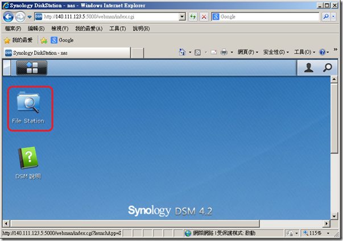Open the recent pages dropdown arrow
Screen dimensions: 343x241
pos(30,17)
